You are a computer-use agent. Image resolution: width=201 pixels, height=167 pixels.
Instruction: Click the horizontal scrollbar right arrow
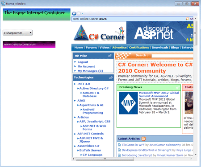pyautogui.click(x=191, y=159)
